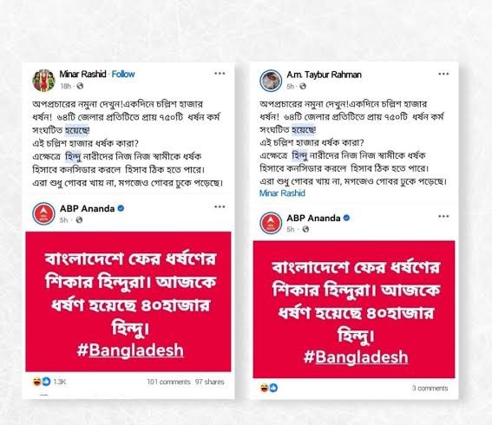This screenshot has height=425, width=492.
Task: Open #Bangladesh hashtag in right red card
Action: pyautogui.click(x=356, y=357)
